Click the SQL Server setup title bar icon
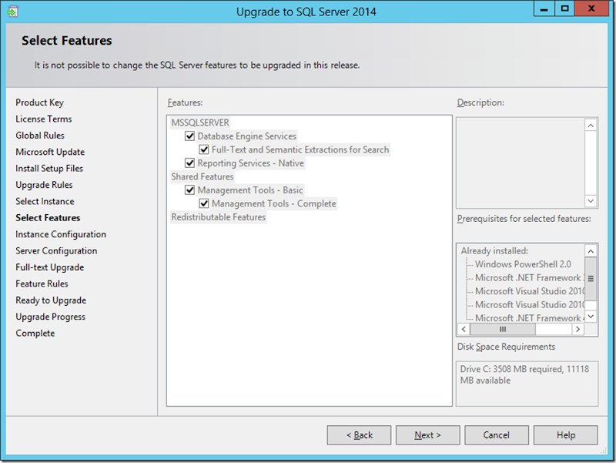 [12, 12]
